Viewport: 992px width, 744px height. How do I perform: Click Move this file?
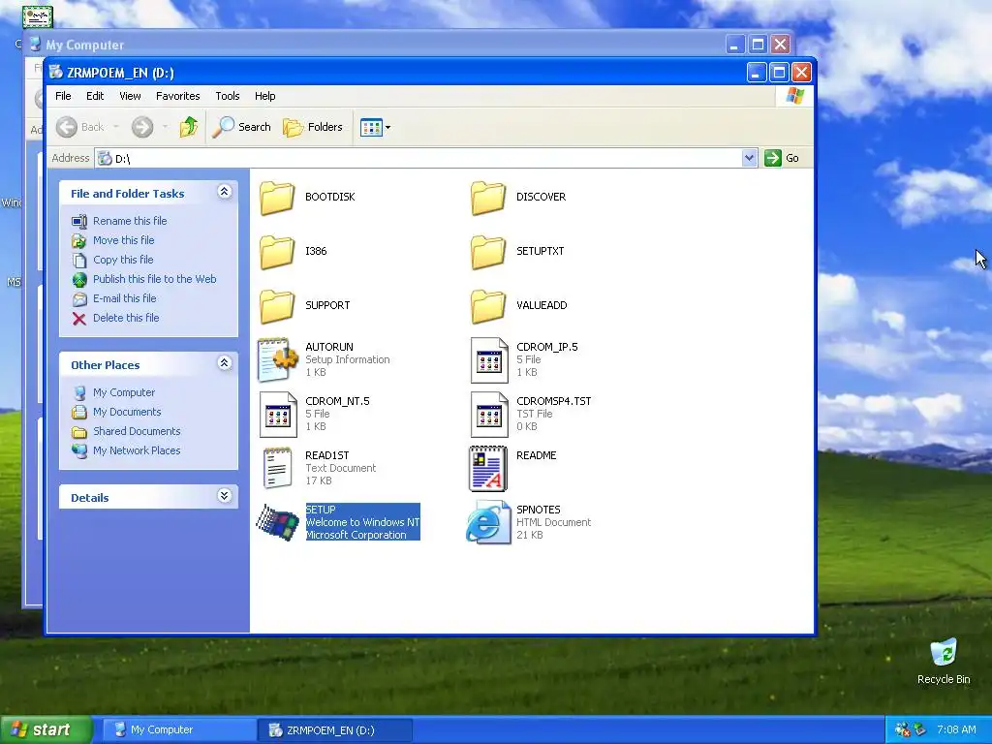point(123,240)
